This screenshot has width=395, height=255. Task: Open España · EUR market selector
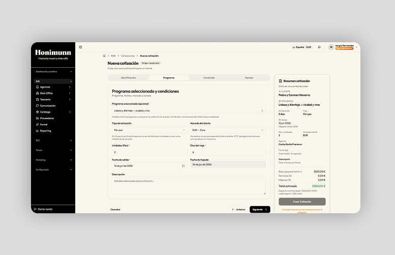click(301, 47)
